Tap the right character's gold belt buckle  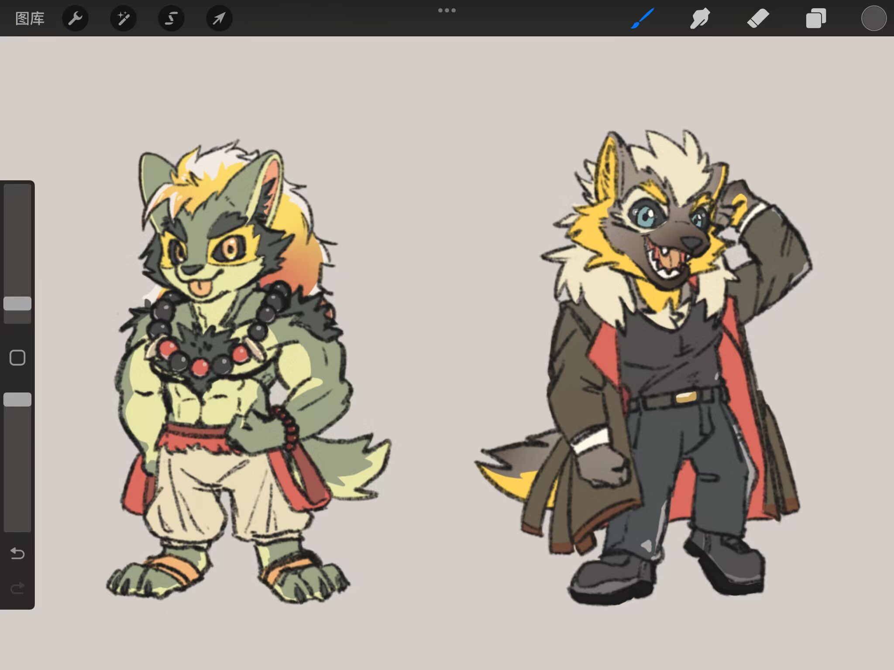(686, 397)
